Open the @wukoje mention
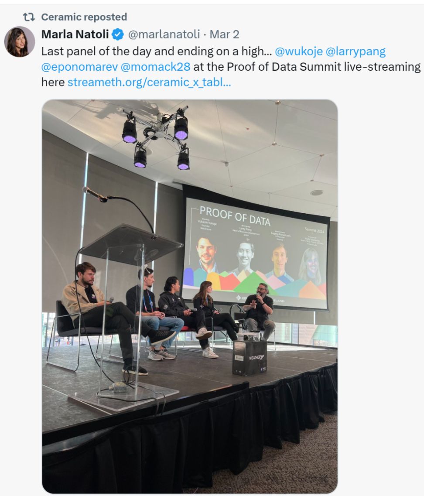The image size is (424, 496). point(299,51)
